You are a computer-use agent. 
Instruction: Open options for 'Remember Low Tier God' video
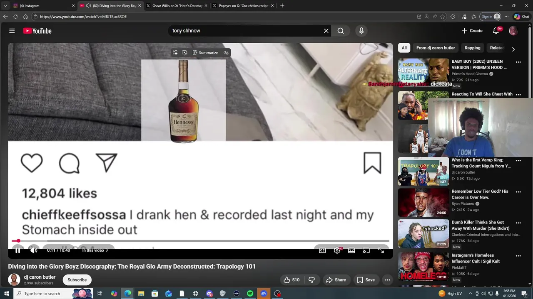(x=518, y=192)
